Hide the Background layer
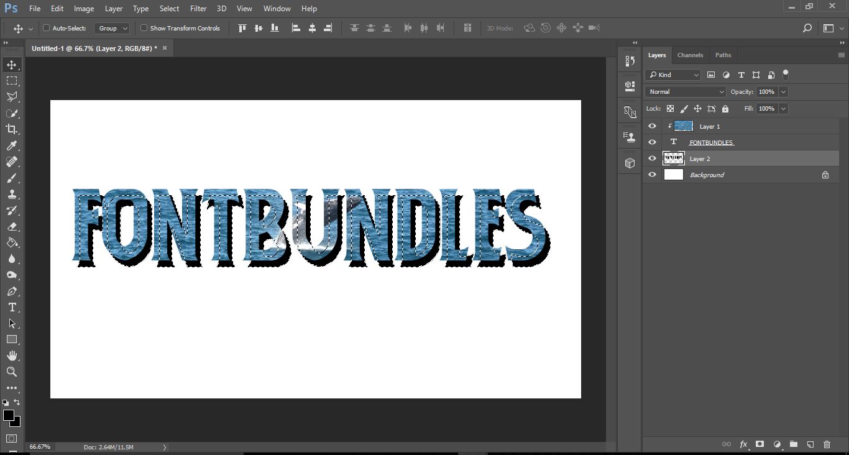 [x=652, y=175]
